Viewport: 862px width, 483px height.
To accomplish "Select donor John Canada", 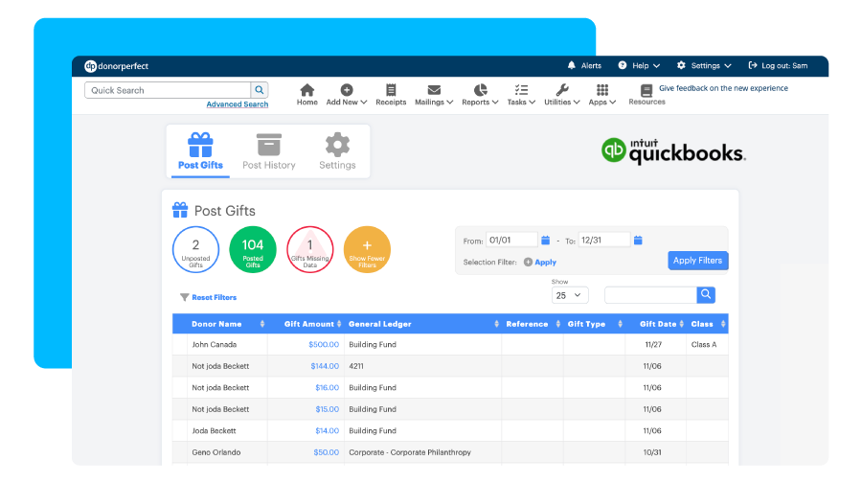I will point(214,344).
